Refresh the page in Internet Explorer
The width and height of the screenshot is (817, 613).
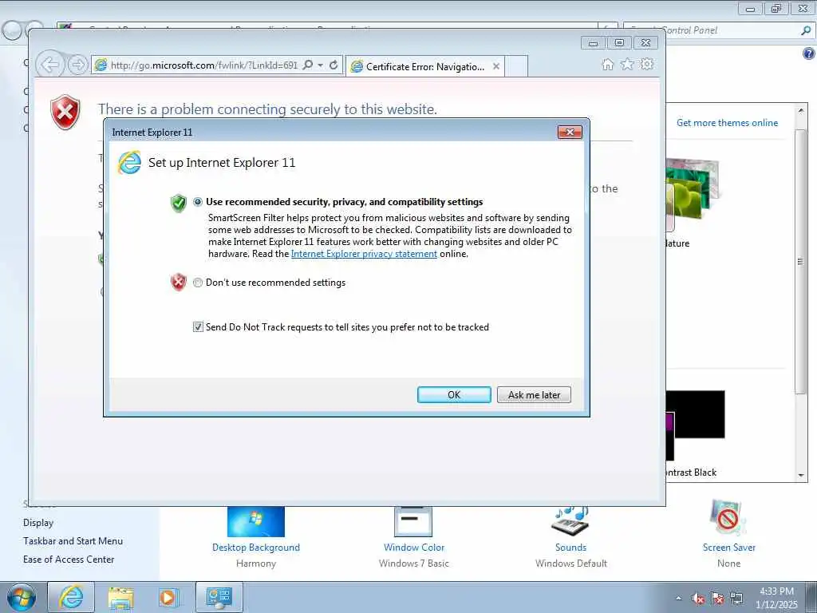click(334, 65)
